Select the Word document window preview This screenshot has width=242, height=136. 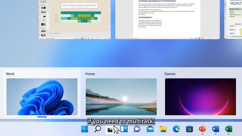coord(168,19)
